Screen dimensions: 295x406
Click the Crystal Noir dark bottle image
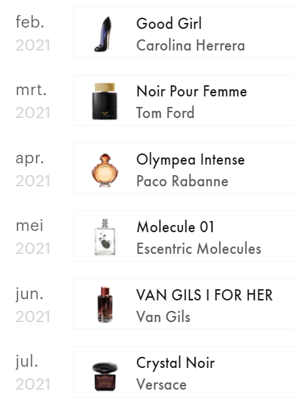point(105,376)
